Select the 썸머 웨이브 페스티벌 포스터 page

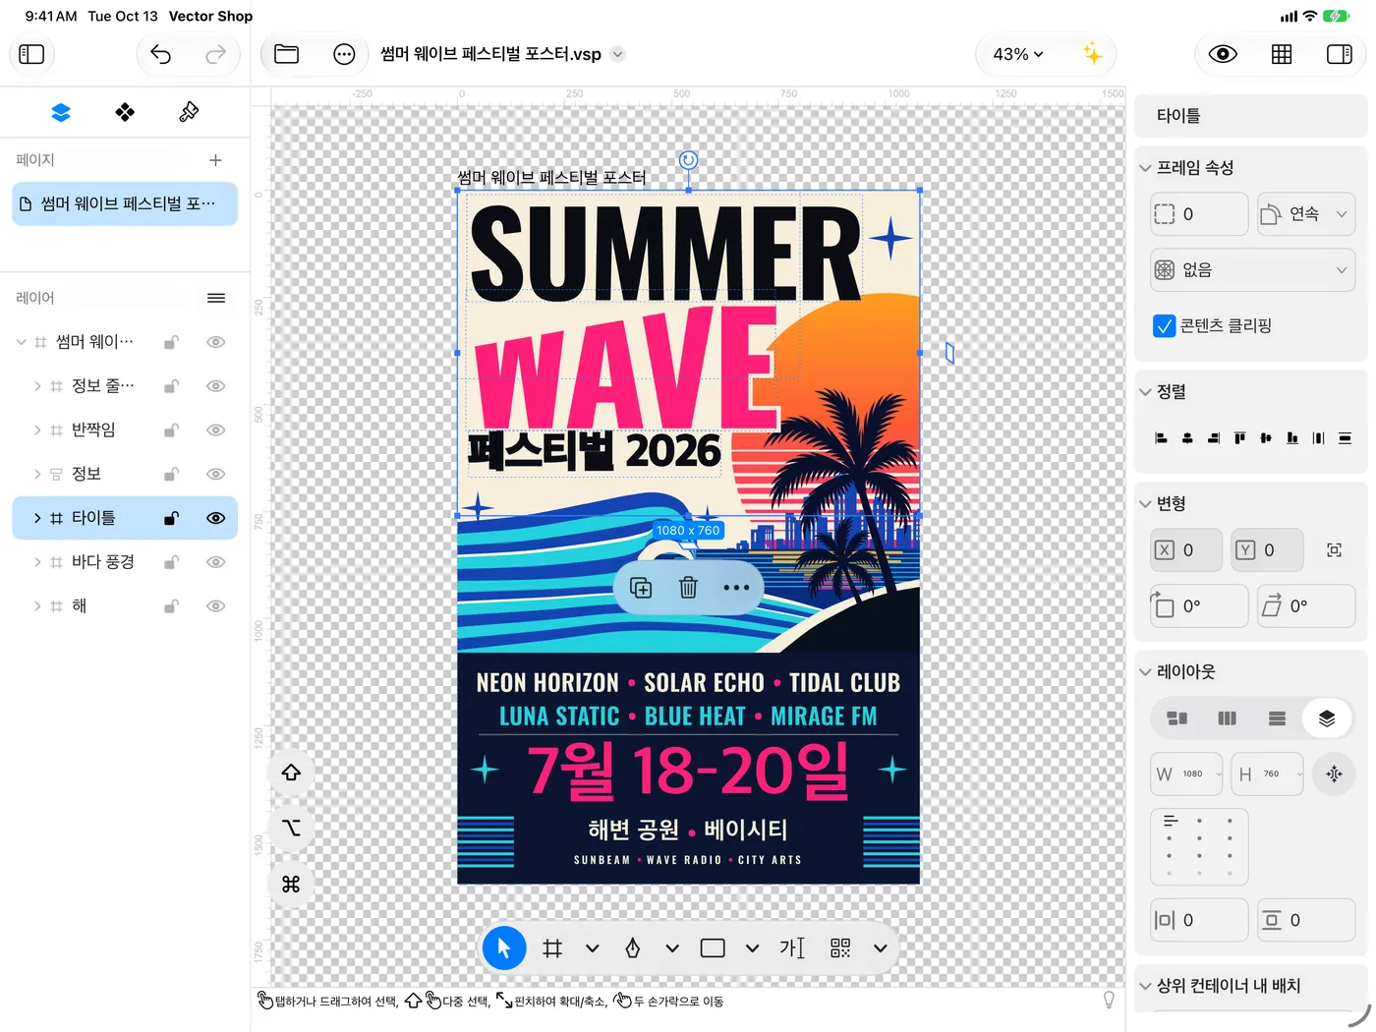pos(125,203)
